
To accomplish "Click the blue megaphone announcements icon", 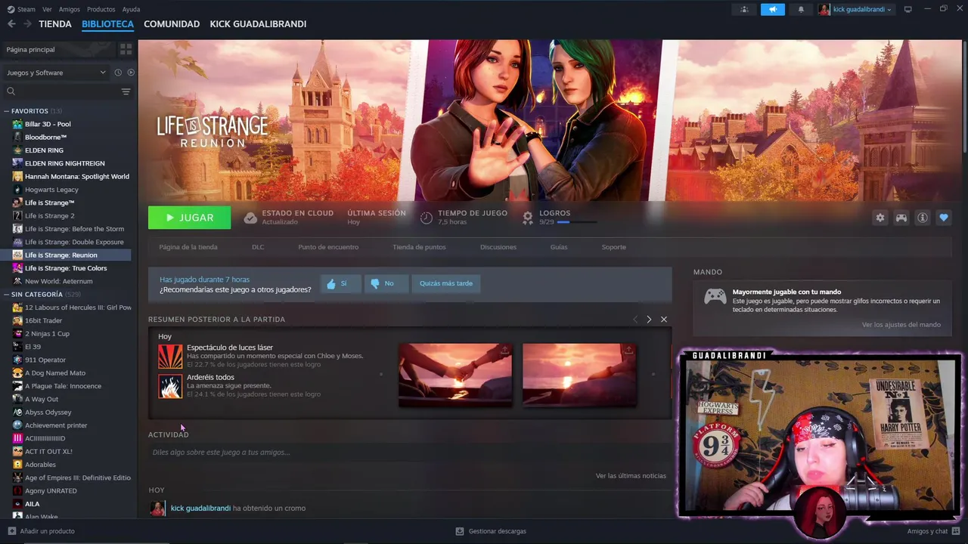I will [x=773, y=9].
